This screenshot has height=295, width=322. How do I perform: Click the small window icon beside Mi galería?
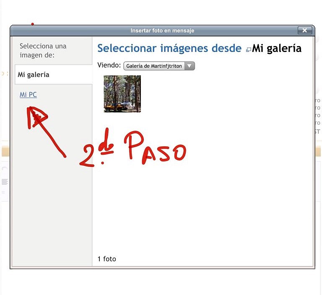coord(249,50)
